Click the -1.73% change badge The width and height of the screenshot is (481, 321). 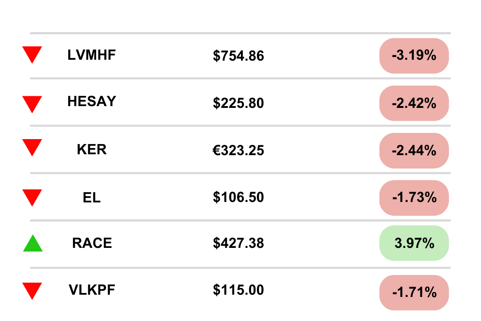pos(414,198)
